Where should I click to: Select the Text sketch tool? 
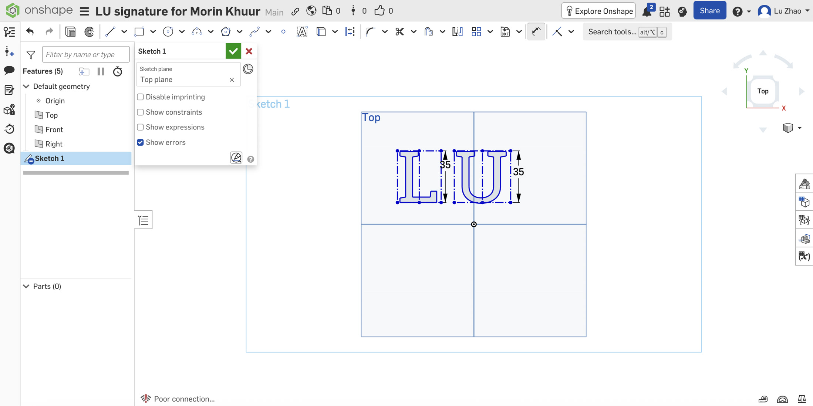point(302,32)
